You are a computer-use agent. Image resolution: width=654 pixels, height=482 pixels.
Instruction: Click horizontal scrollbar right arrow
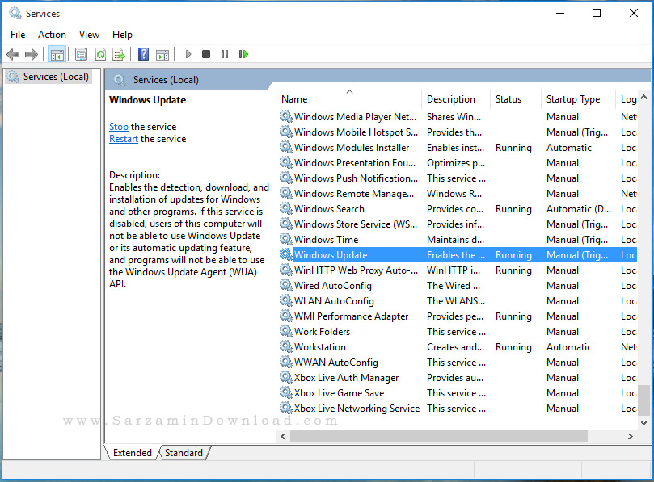coord(631,436)
